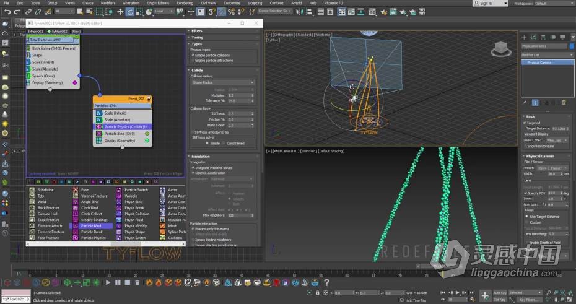This screenshot has height=304, width=576.
Task: Click the Multiplier value field in Collide
Action: 240,95
